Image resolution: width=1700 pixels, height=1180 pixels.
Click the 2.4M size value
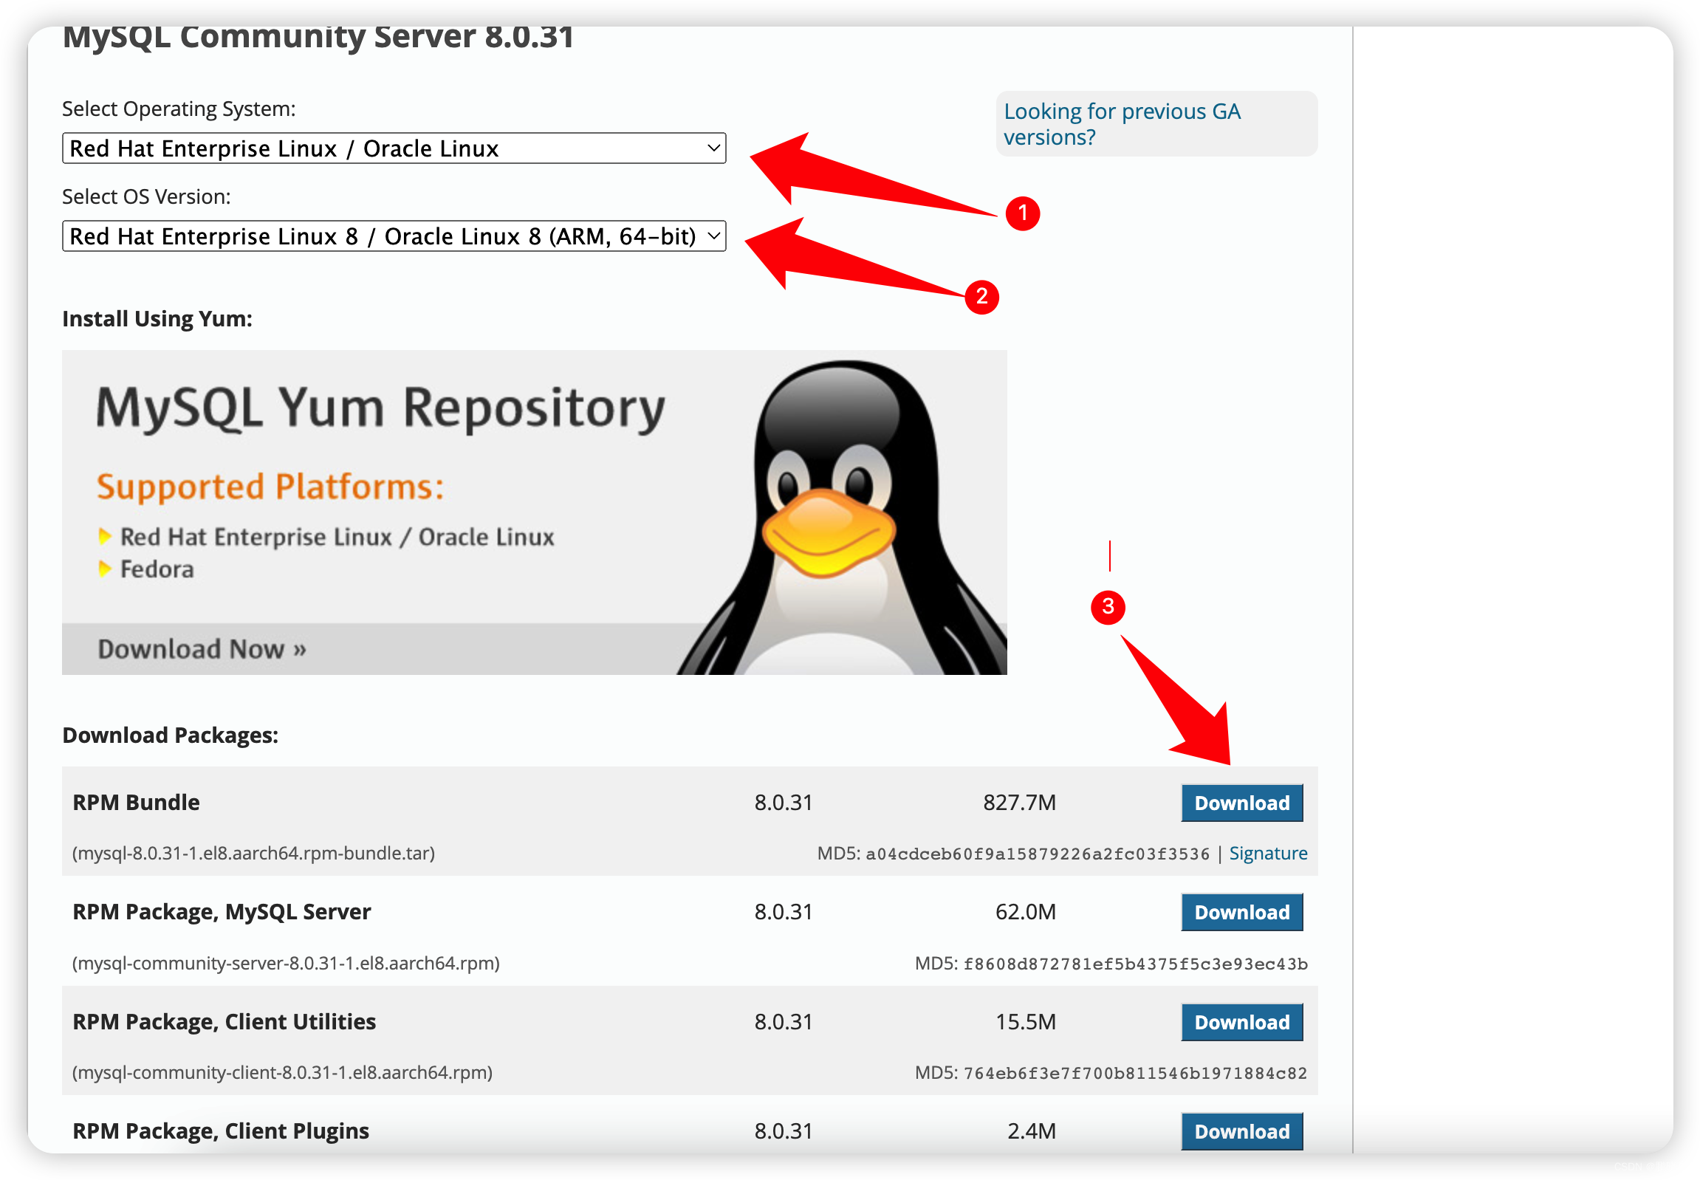pos(1031,1131)
